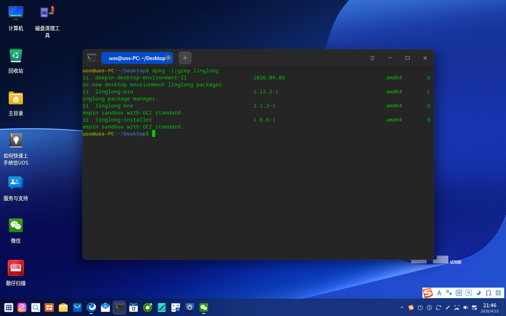The height and width of the screenshot is (316, 506).
Task: Open the control center gear in the taskbar
Action: point(190,308)
